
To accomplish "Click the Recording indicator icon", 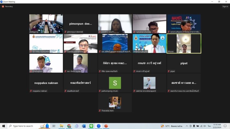I will (3, 6).
